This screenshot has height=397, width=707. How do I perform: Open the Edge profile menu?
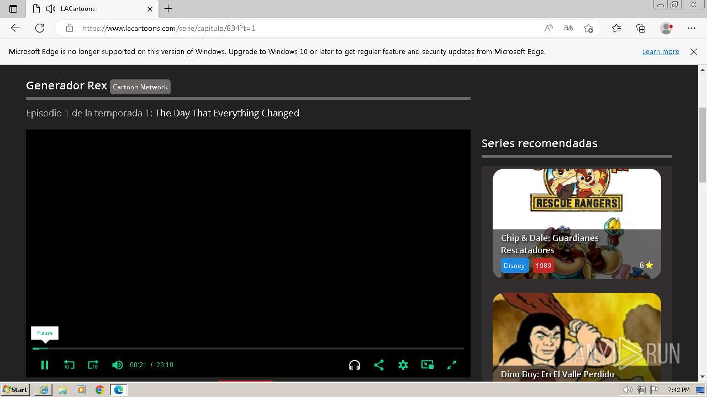[667, 28]
